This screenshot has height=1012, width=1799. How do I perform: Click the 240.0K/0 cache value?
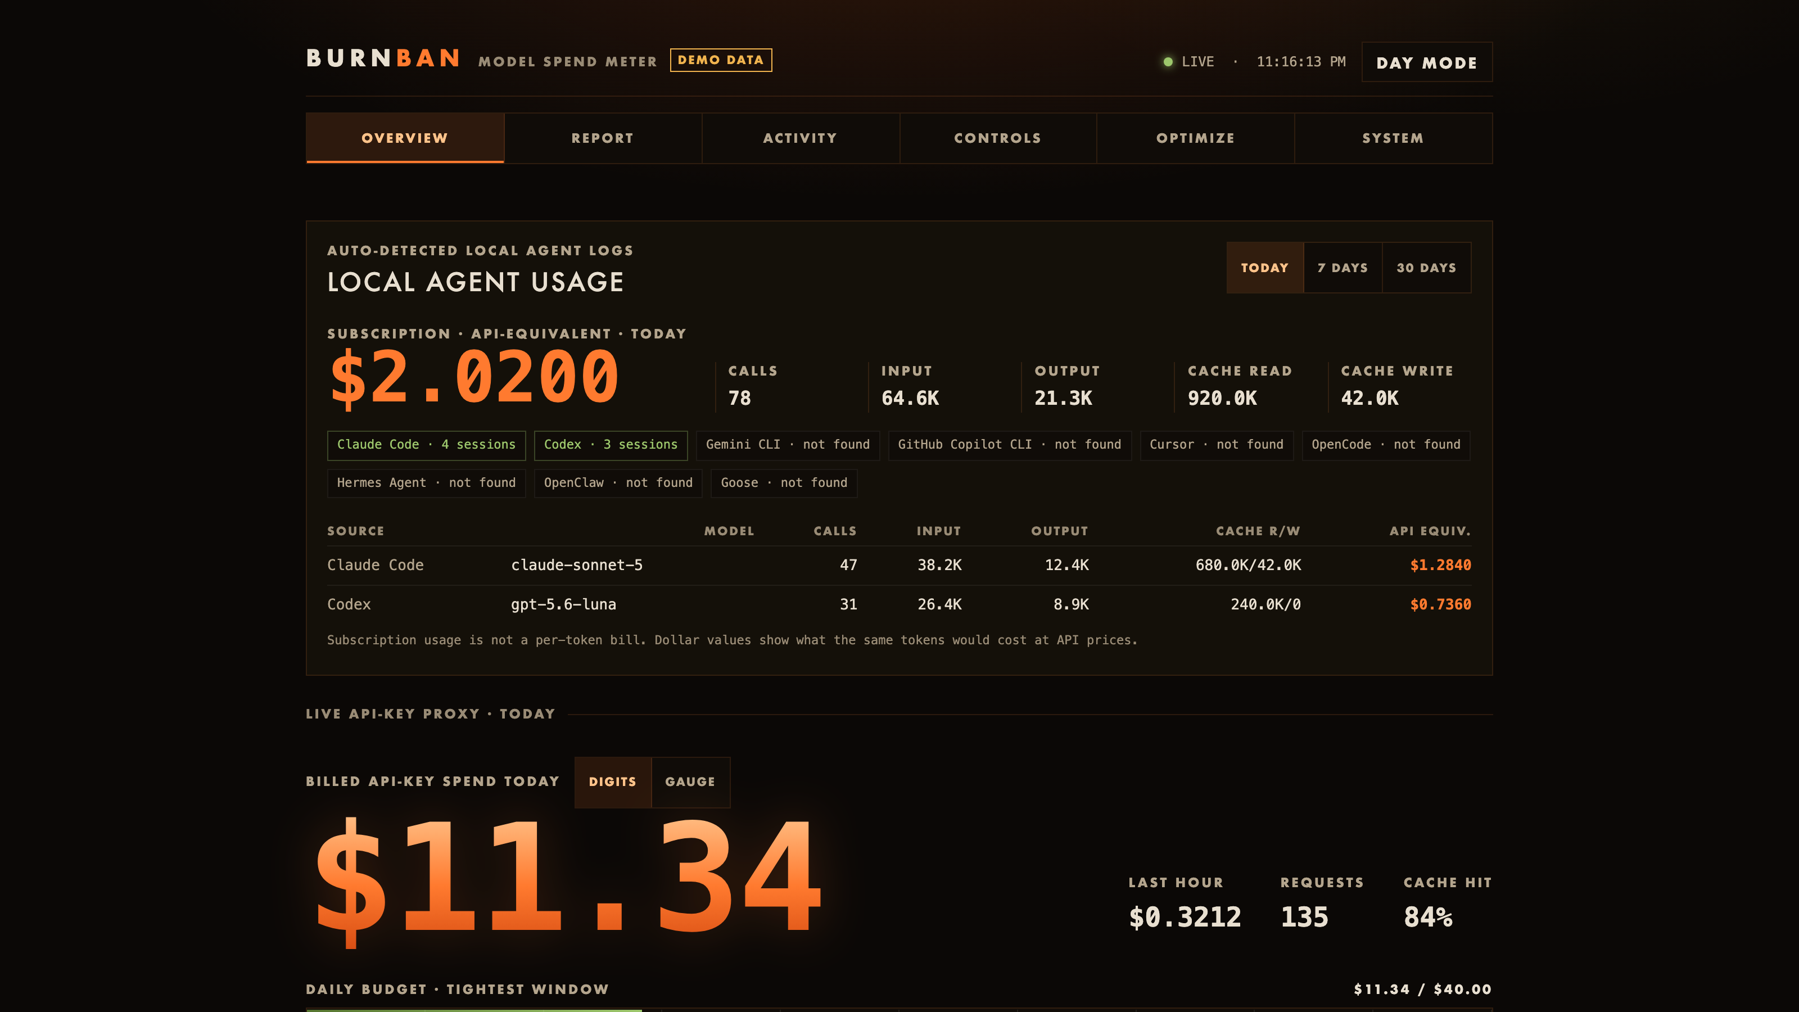[1265, 604]
